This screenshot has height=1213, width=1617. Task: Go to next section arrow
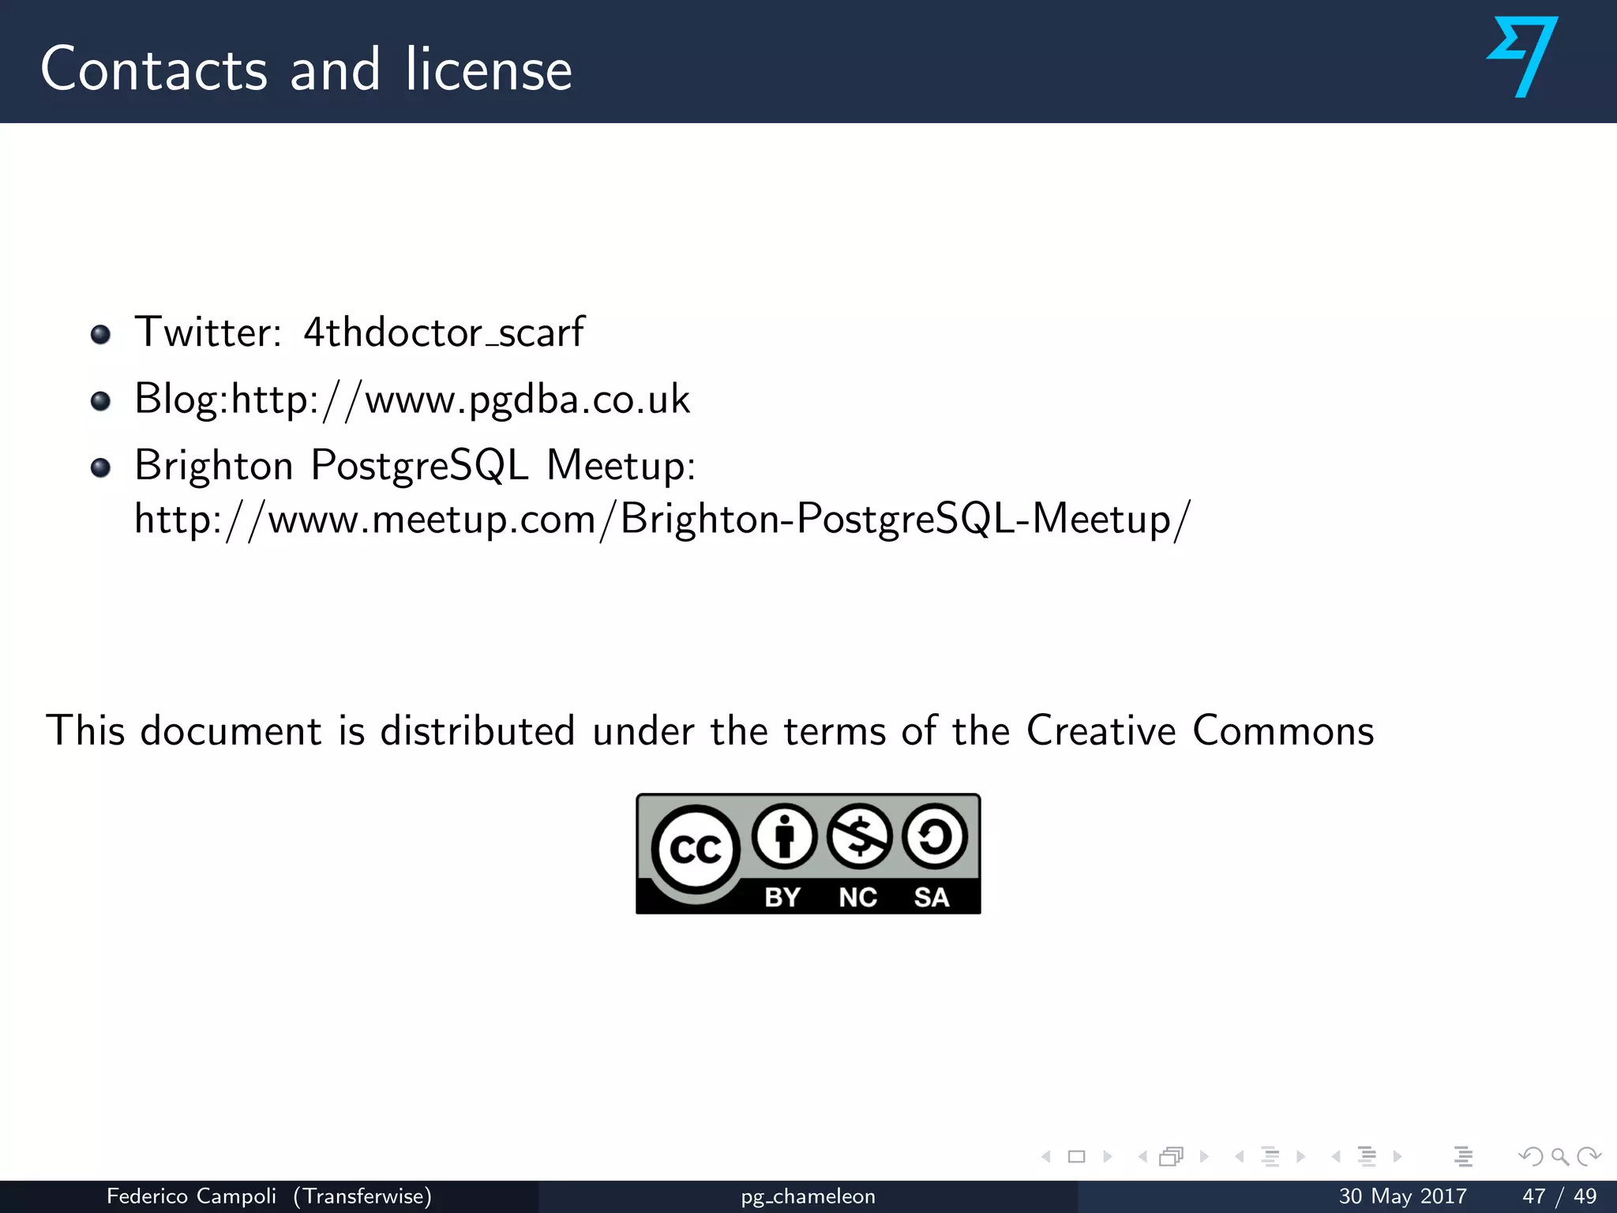(x=1398, y=1157)
